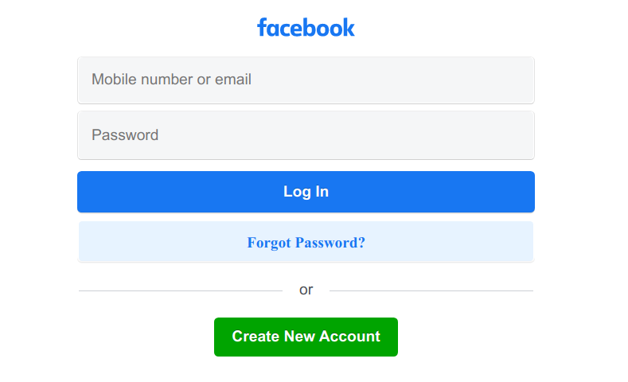This screenshot has width=628, height=382.
Task: Click empty area inside the email field
Action: point(392,80)
